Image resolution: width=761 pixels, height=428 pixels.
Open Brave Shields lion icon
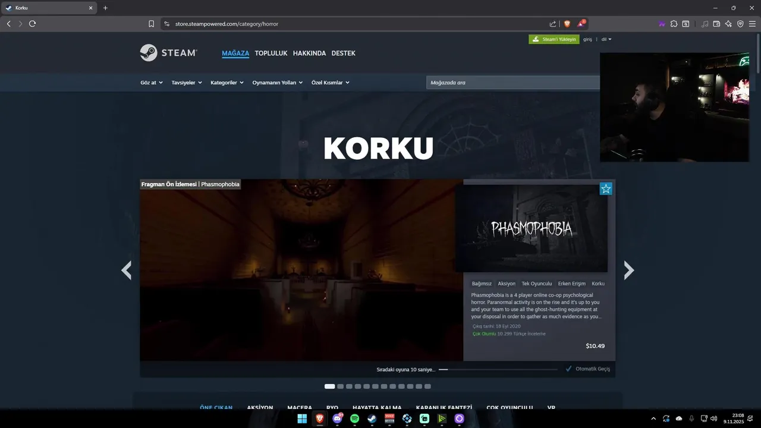pos(567,24)
